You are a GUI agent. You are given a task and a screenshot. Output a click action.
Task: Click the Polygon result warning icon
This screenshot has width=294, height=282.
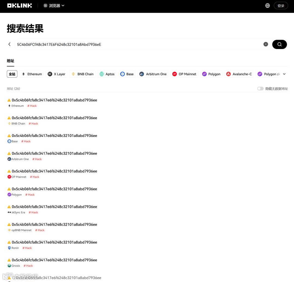[9, 189]
